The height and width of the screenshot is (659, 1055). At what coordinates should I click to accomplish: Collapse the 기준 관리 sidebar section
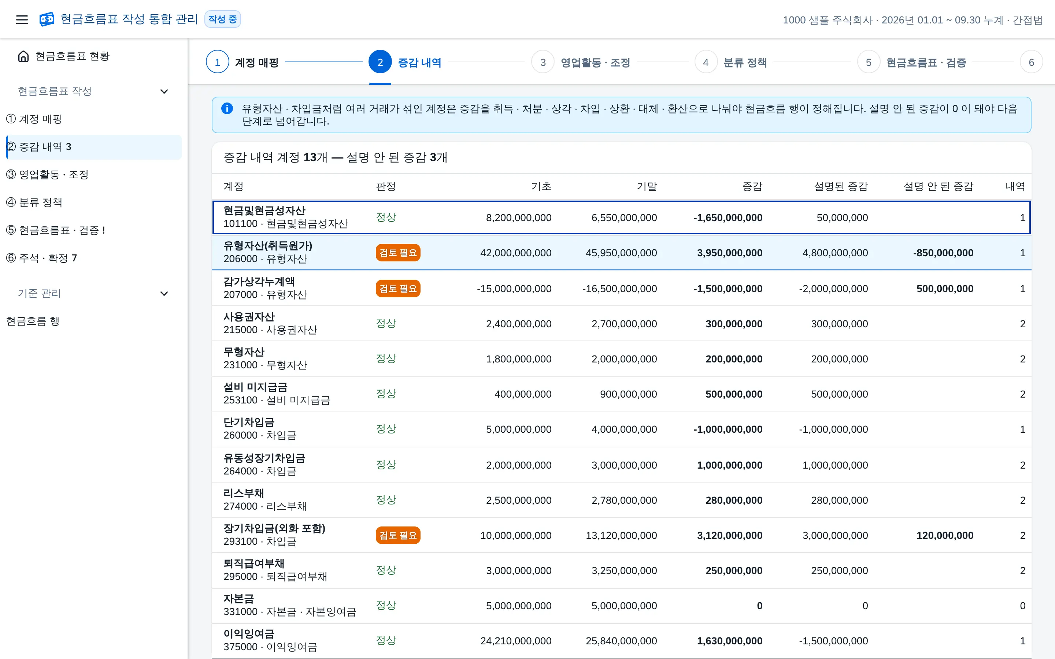164,294
